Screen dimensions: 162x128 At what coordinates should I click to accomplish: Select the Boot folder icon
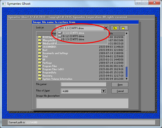(x=40, y=50)
